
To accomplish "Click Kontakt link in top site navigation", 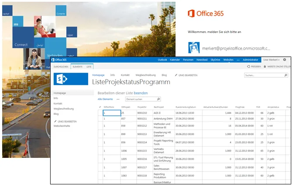I will (x=125, y=75).
